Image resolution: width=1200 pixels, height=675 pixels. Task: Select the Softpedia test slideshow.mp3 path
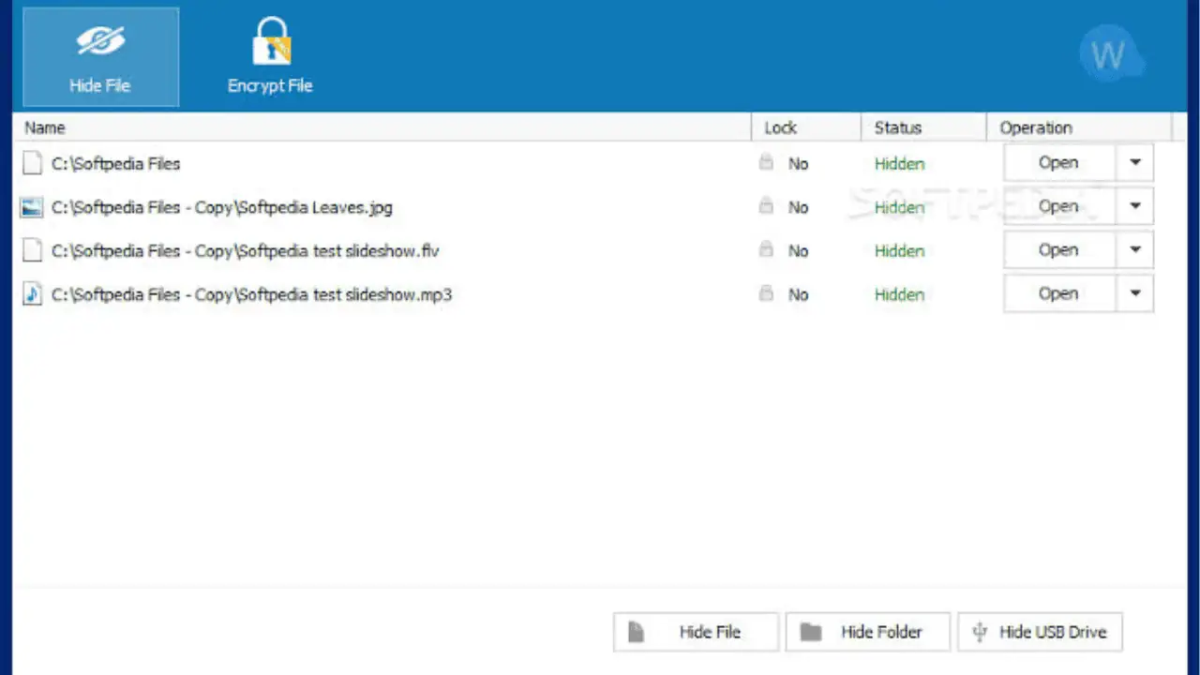[x=251, y=294]
